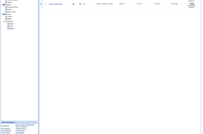Click the F/W version '05.02.0000'

click(20, 133)
